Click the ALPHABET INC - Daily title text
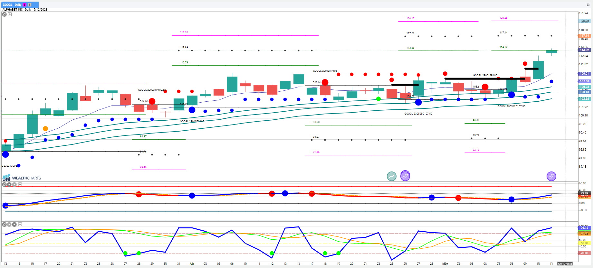Image resolution: width=593 pixels, height=268 pixels. [x=25, y=10]
